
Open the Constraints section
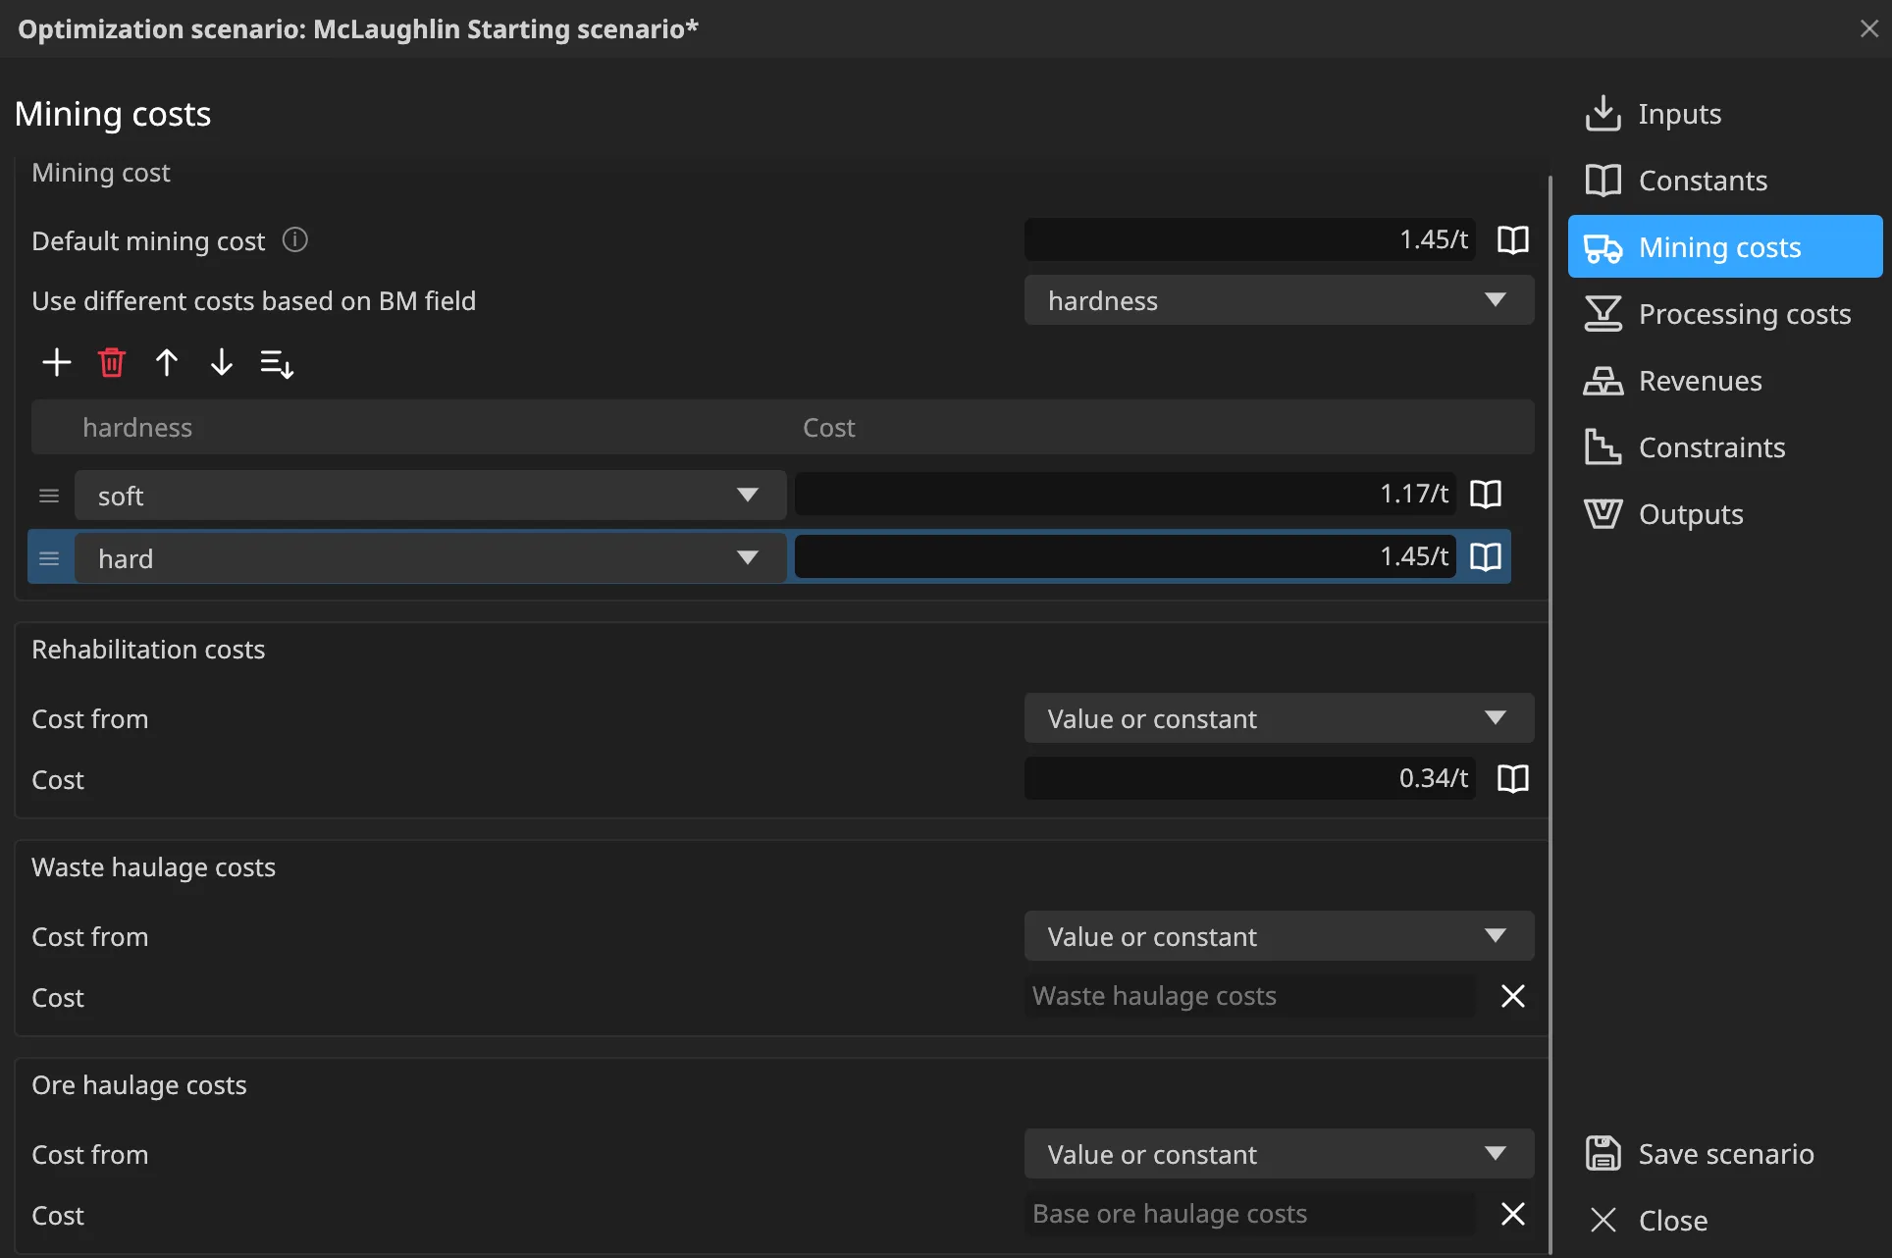pyautogui.click(x=1725, y=447)
